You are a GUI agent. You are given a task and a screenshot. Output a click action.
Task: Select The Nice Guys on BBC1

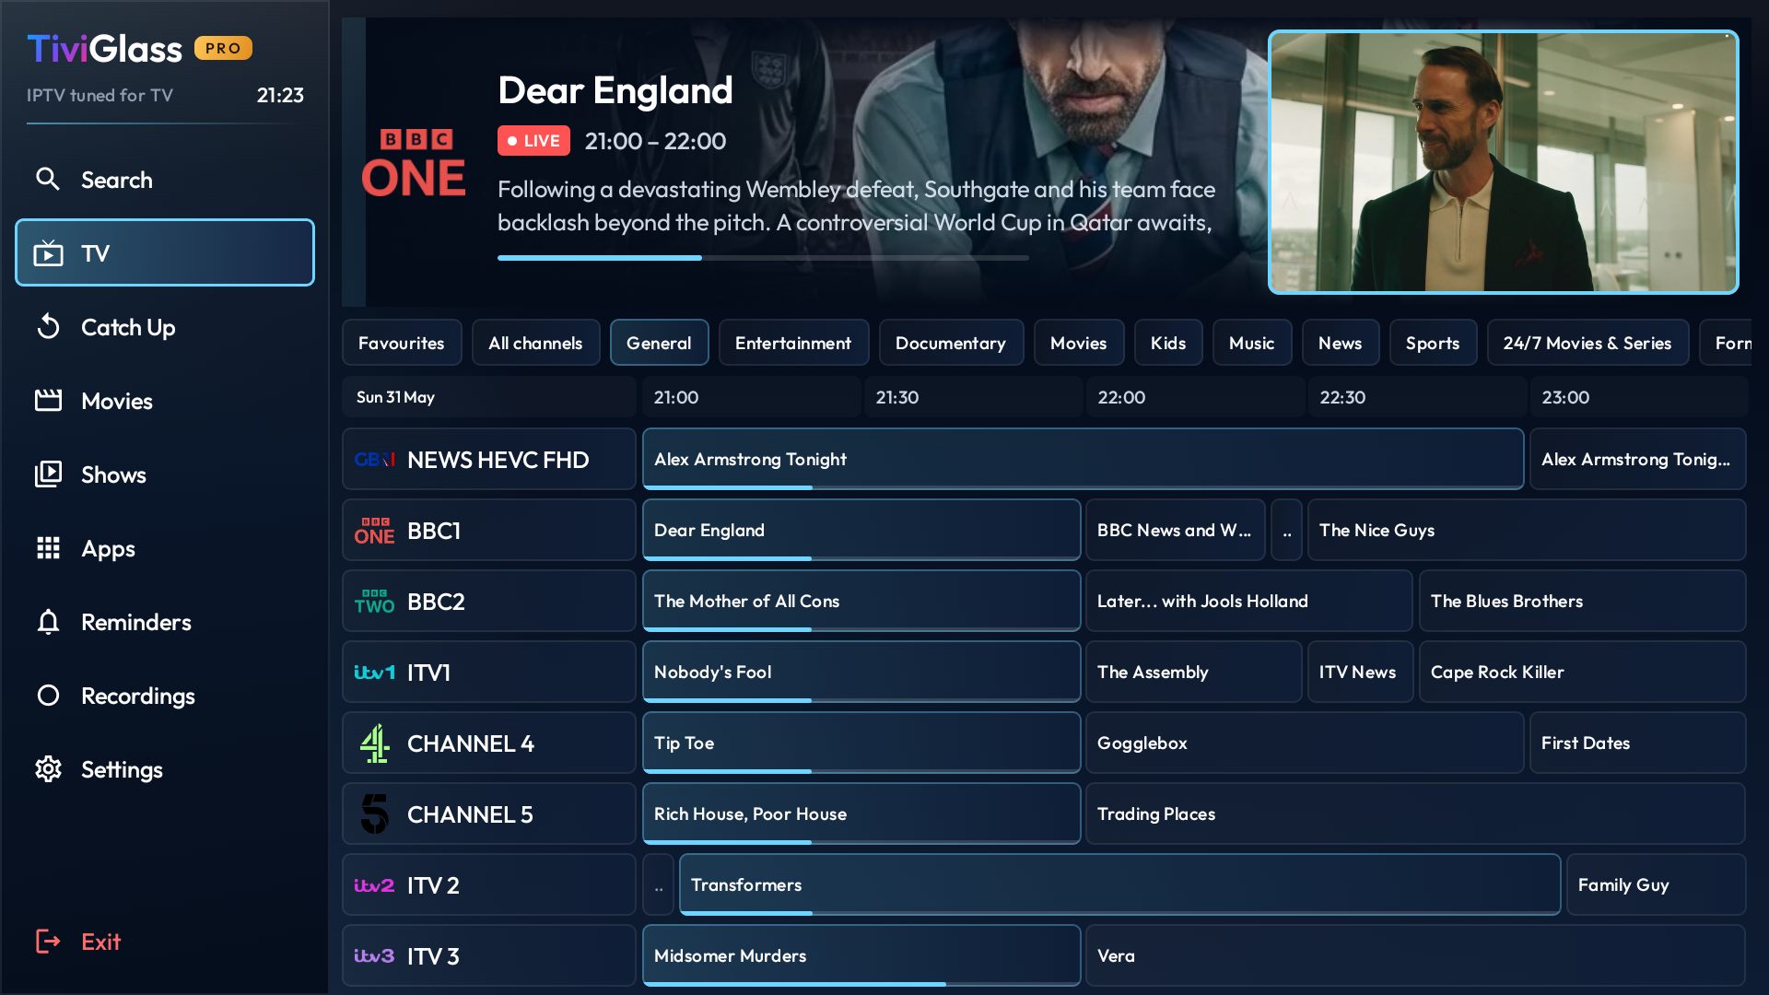1527,530
